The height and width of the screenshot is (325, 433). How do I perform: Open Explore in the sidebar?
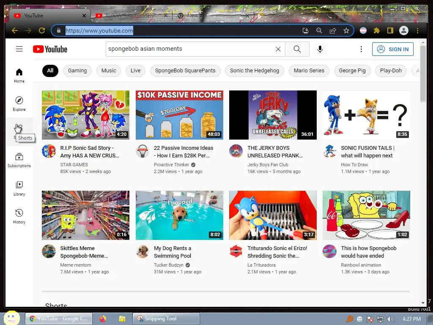[19, 104]
